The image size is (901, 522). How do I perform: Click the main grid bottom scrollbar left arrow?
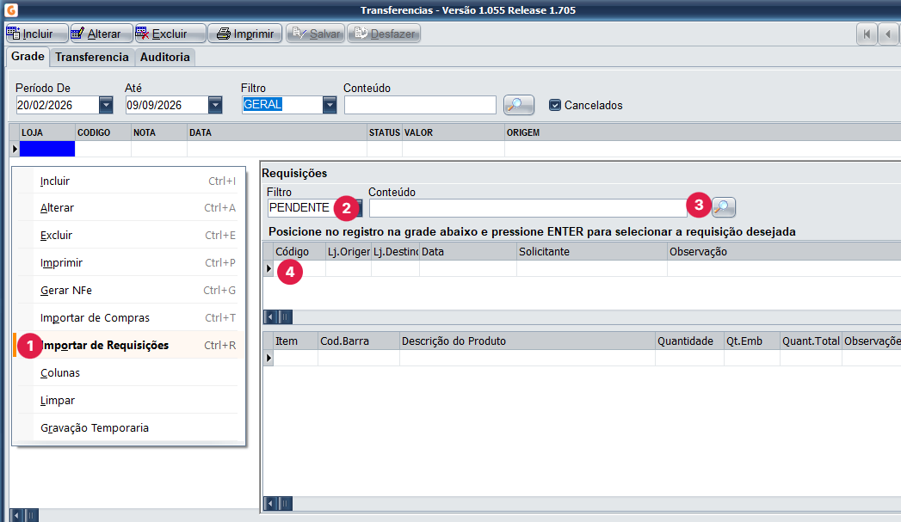[x=16, y=516]
